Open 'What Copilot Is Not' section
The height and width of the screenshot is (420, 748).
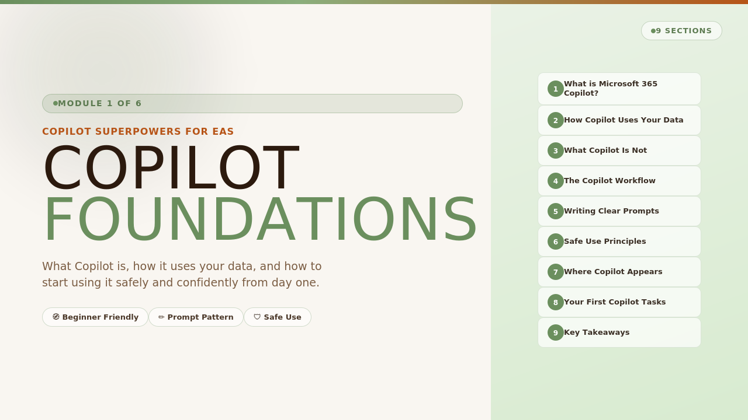click(605, 150)
